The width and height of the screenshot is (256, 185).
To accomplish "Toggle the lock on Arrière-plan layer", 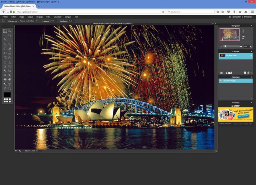I will pyautogui.click(x=251, y=55).
